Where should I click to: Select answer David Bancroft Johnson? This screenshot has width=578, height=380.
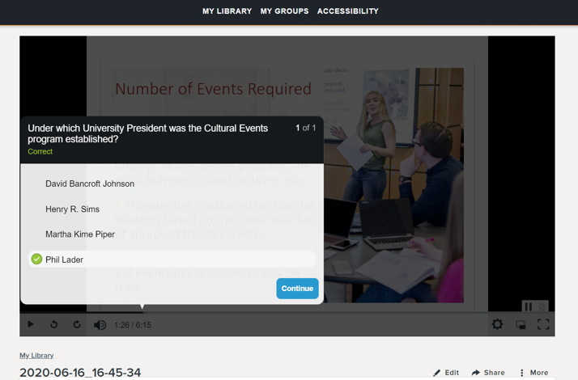point(90,184)
